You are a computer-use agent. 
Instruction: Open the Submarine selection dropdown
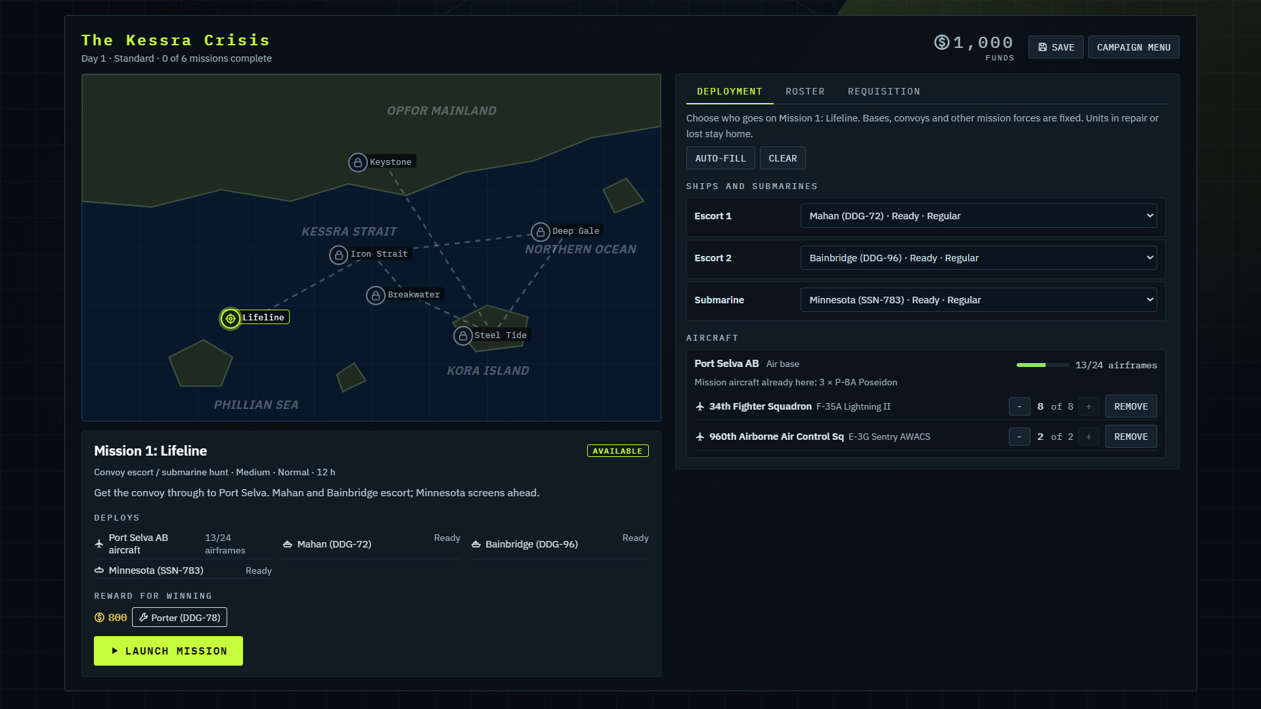[x=979, y=300]
